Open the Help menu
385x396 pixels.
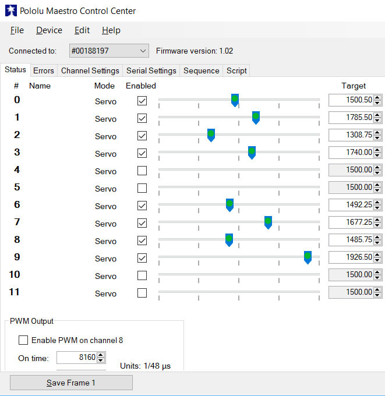pyautogui.click(x=111, y=30)
